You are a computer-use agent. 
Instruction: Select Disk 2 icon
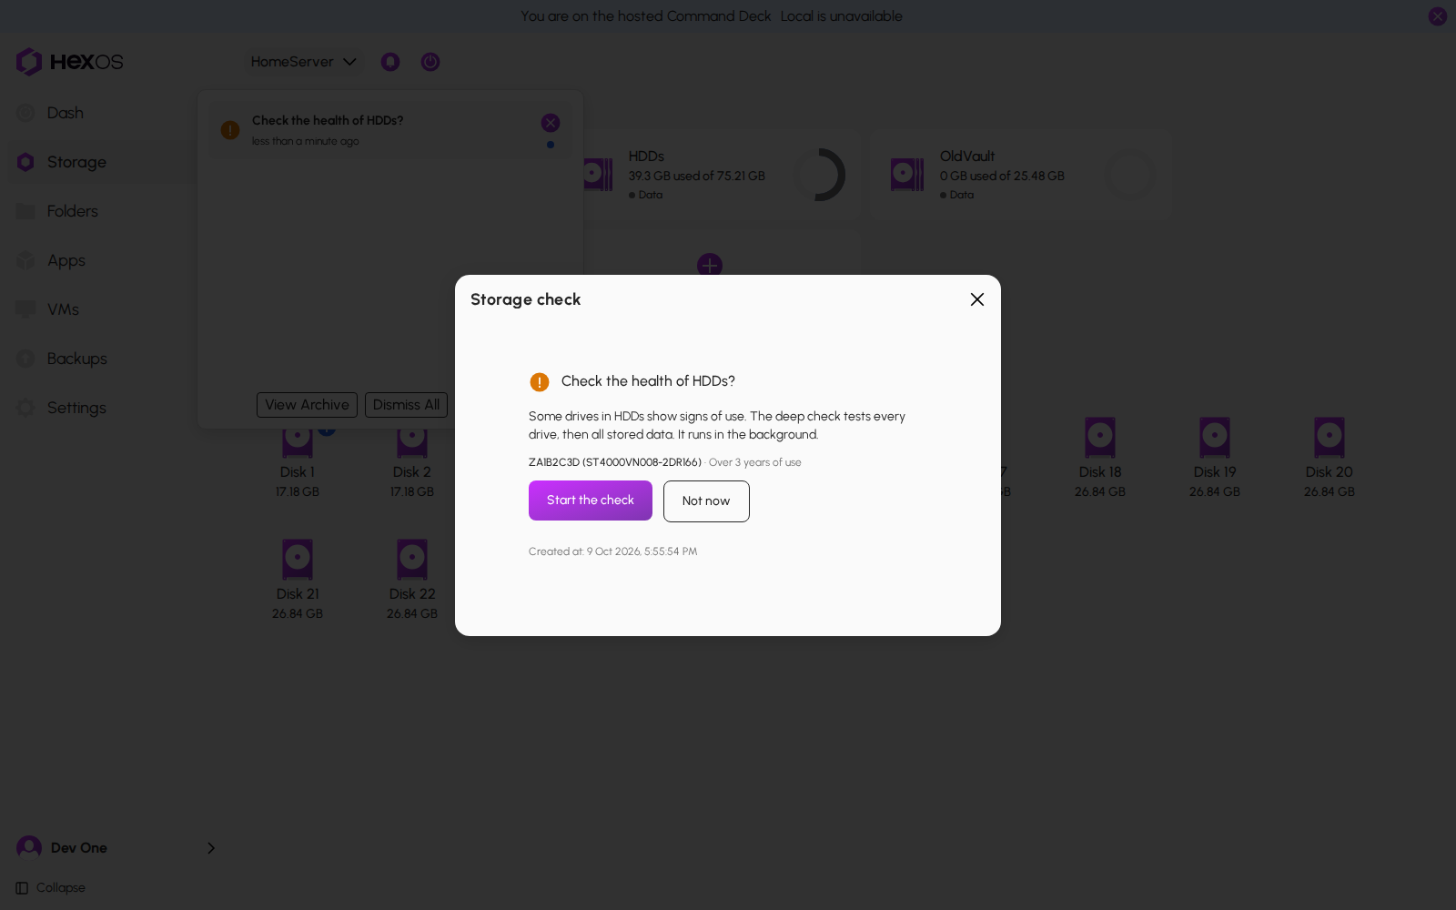click(x=412, y=440)
